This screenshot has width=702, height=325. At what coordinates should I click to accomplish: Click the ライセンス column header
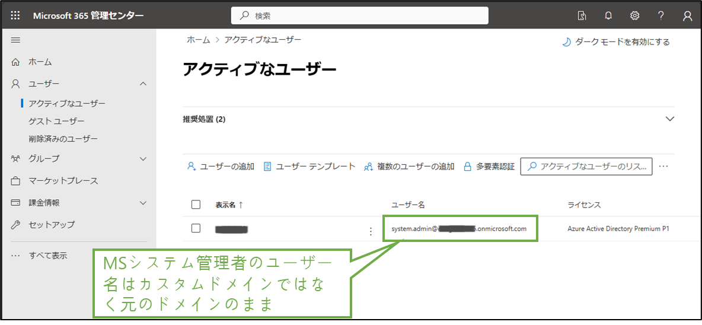point(584,205)
